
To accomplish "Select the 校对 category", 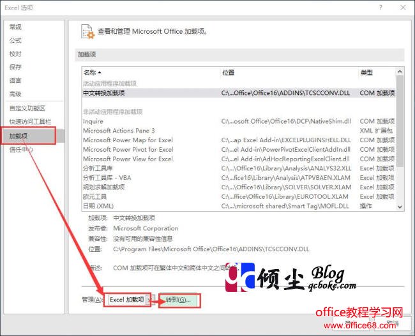I will [15, 54].
